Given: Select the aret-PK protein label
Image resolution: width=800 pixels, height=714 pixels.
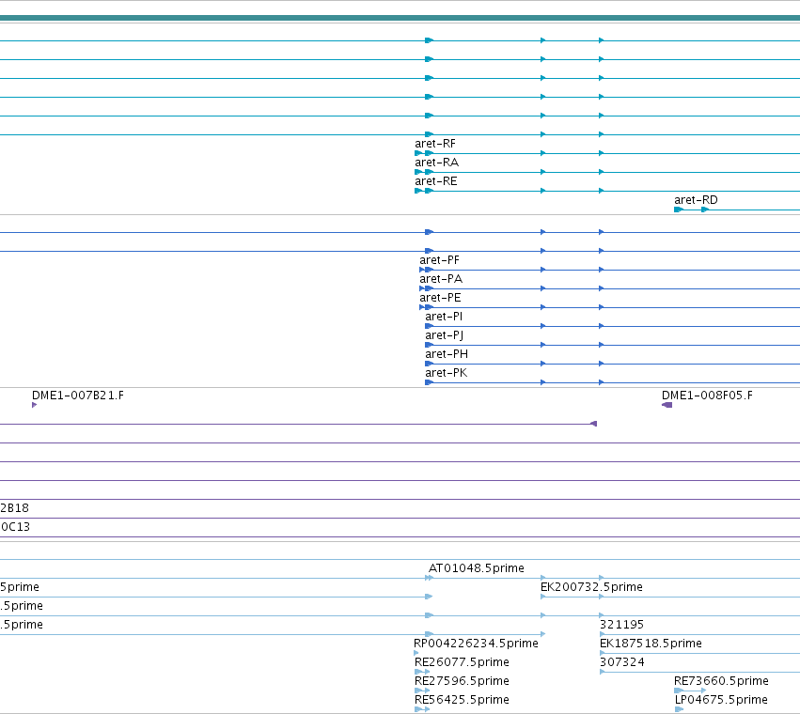Looking at the screenshot, I should pos(446,373).
